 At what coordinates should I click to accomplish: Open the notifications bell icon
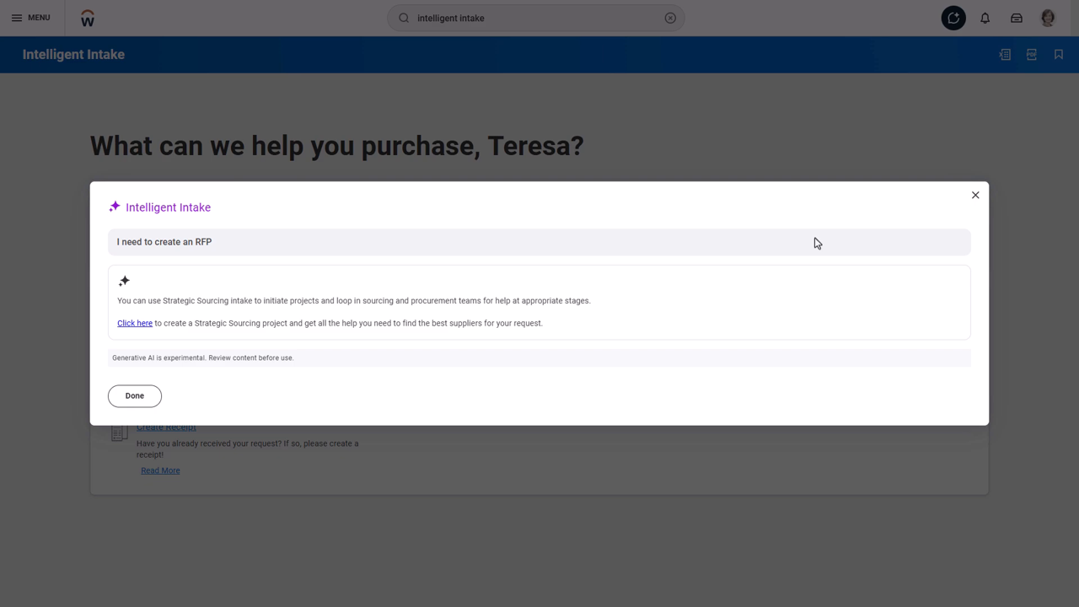click(x=985, y=18)
